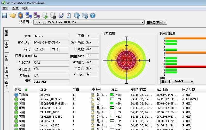This screenshot has width=206, height=130.
Task: Click the green sort arrow beside 状态
Action: pyautogui.click(x=26, y=90)
